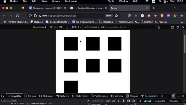The height and width of the screenshot is (105, 186).
Task: Select the Inspector tab
Action: coord(14,96)
